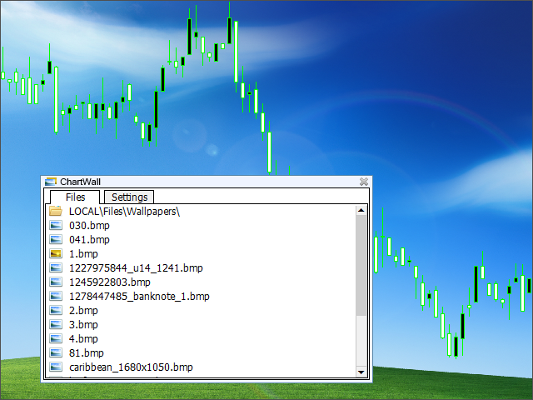Click the image icon next to 1245922803.bmp

coord(56,282)
